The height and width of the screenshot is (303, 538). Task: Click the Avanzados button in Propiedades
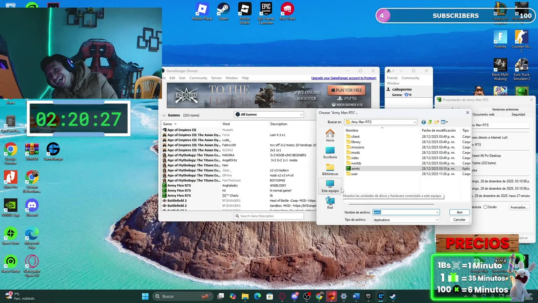click(x=519, y=207)
